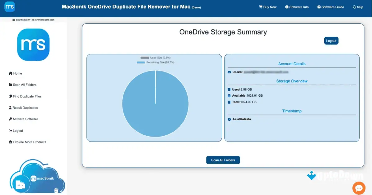Open Software Info in the top bar
The height and width of the screenshot is (195, 372).
297,7
